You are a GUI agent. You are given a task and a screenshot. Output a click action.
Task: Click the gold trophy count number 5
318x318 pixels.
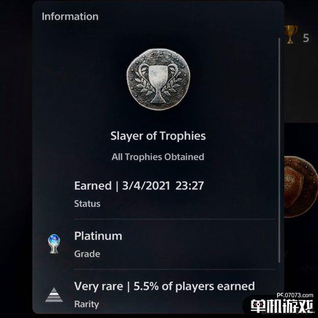306,38
